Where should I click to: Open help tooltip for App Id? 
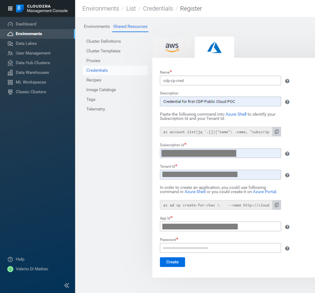point(287,227)
